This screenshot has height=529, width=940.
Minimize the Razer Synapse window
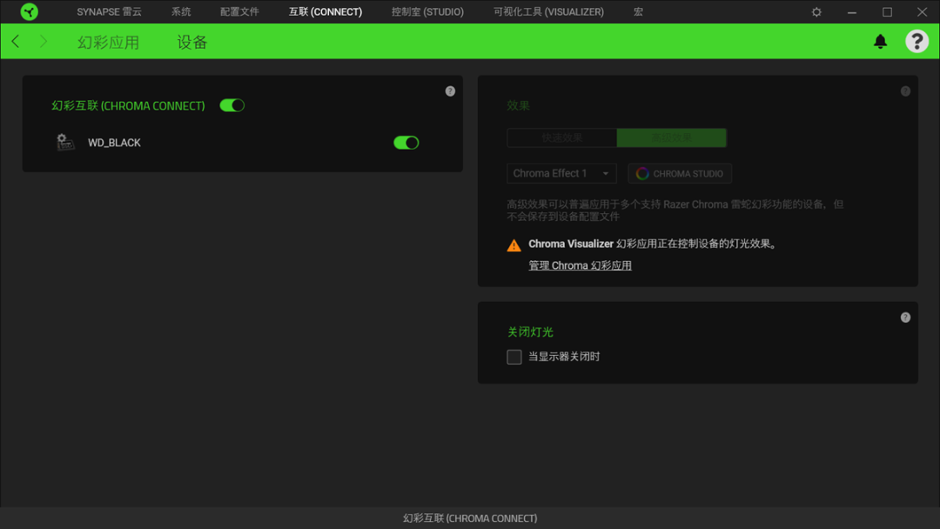852,12
